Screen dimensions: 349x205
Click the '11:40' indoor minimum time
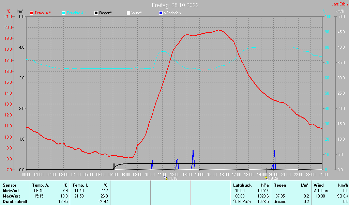point(79,191)
